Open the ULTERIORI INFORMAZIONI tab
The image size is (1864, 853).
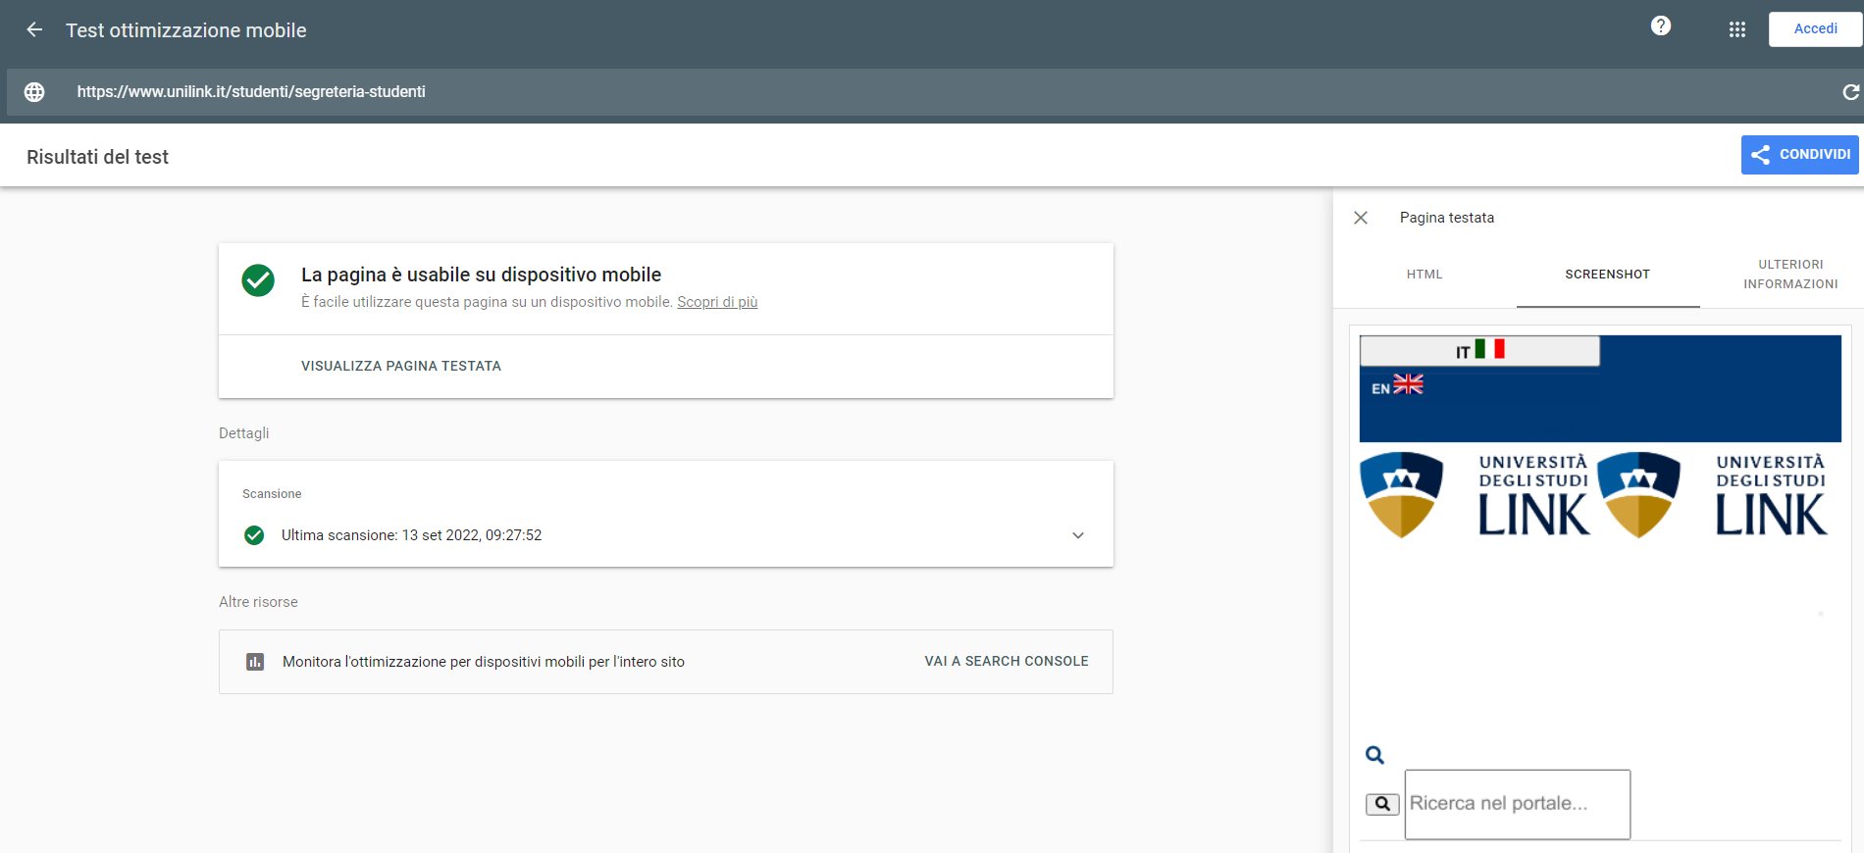click(1790, 275)
